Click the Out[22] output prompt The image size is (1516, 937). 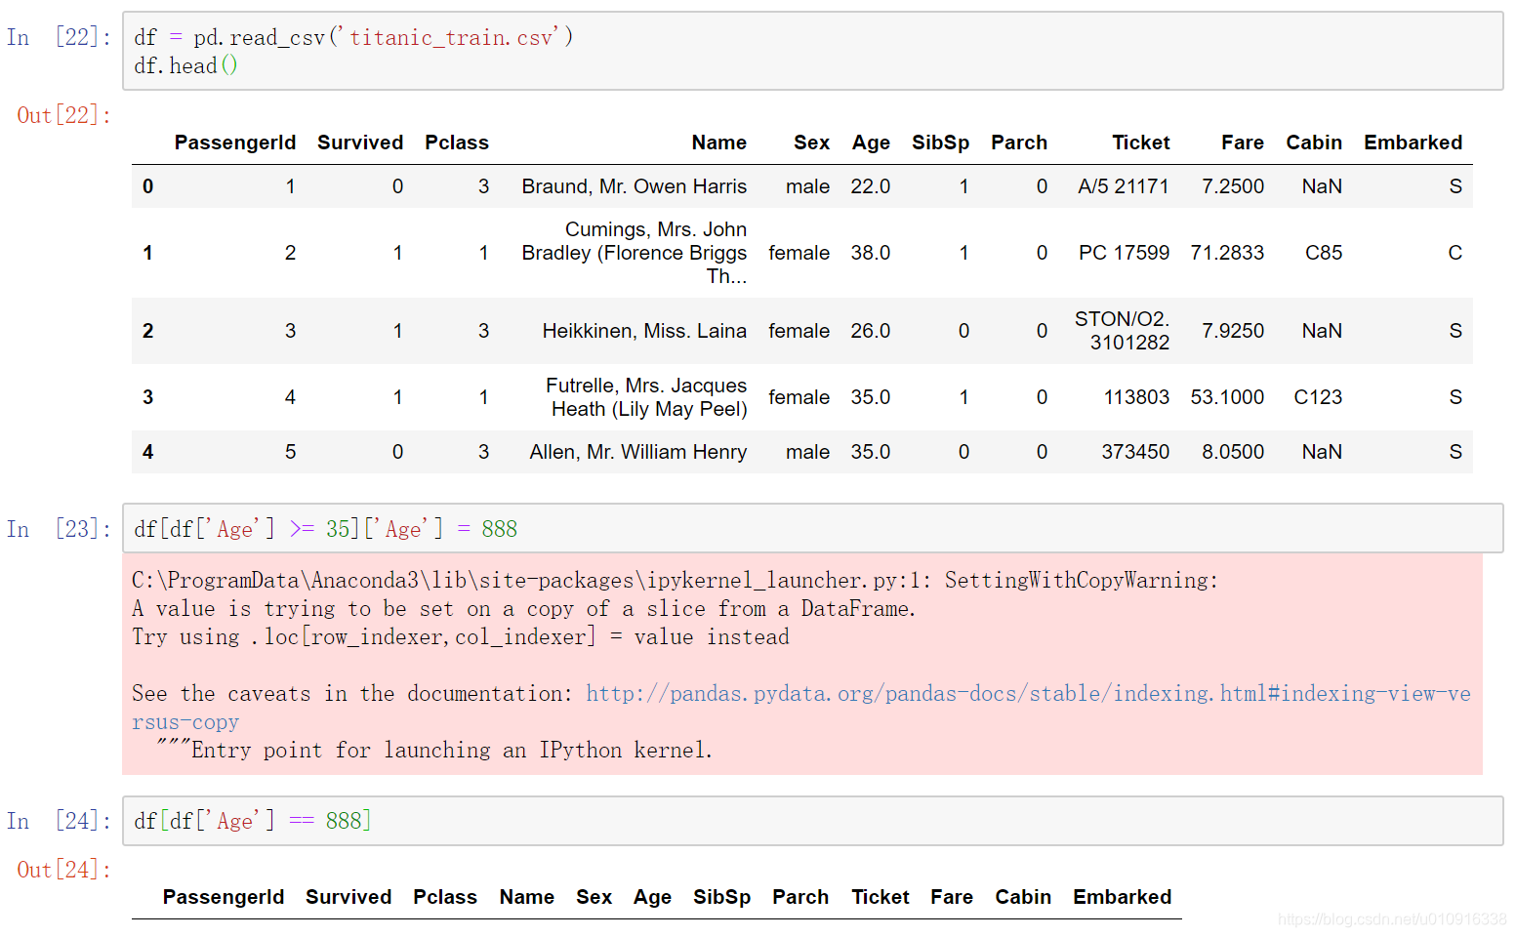point(63,115)
